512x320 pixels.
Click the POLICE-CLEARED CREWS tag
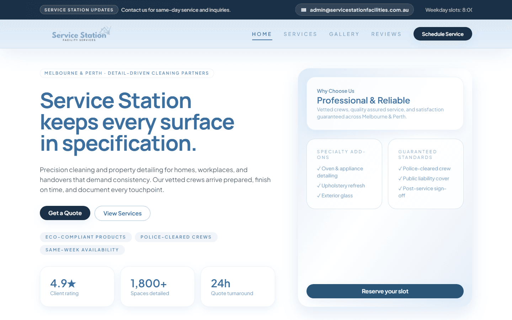pos(176,237)
